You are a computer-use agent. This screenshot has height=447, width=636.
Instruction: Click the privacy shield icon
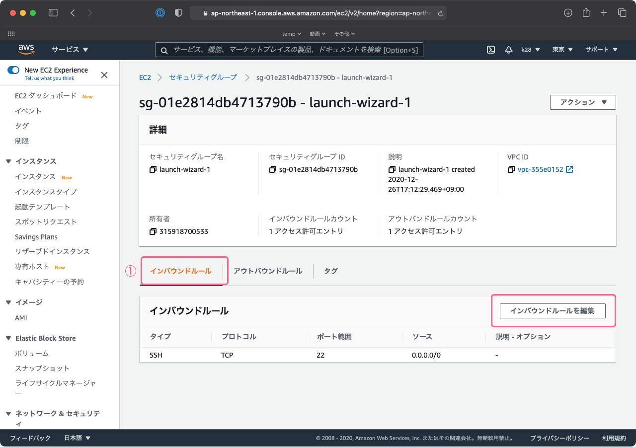coord(178,13)
